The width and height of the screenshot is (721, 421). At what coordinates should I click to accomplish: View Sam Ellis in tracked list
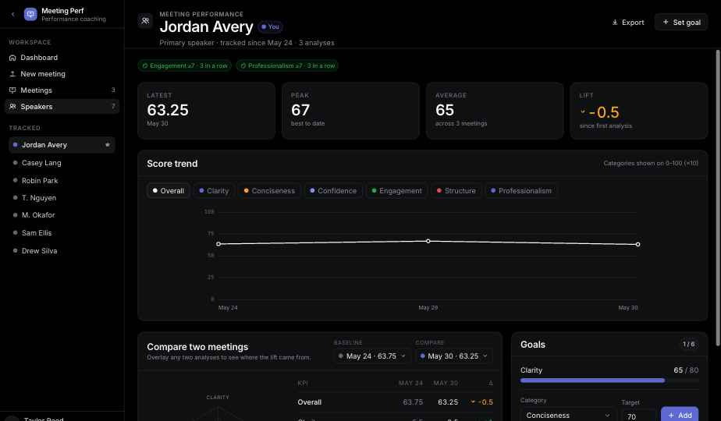point(62,233)
